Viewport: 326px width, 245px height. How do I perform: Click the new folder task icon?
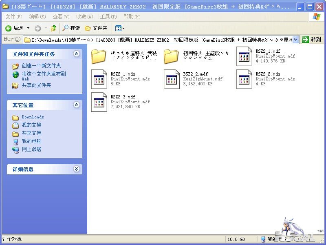coord(15,66)
